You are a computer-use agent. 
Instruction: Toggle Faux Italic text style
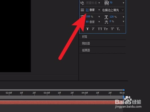93,29
